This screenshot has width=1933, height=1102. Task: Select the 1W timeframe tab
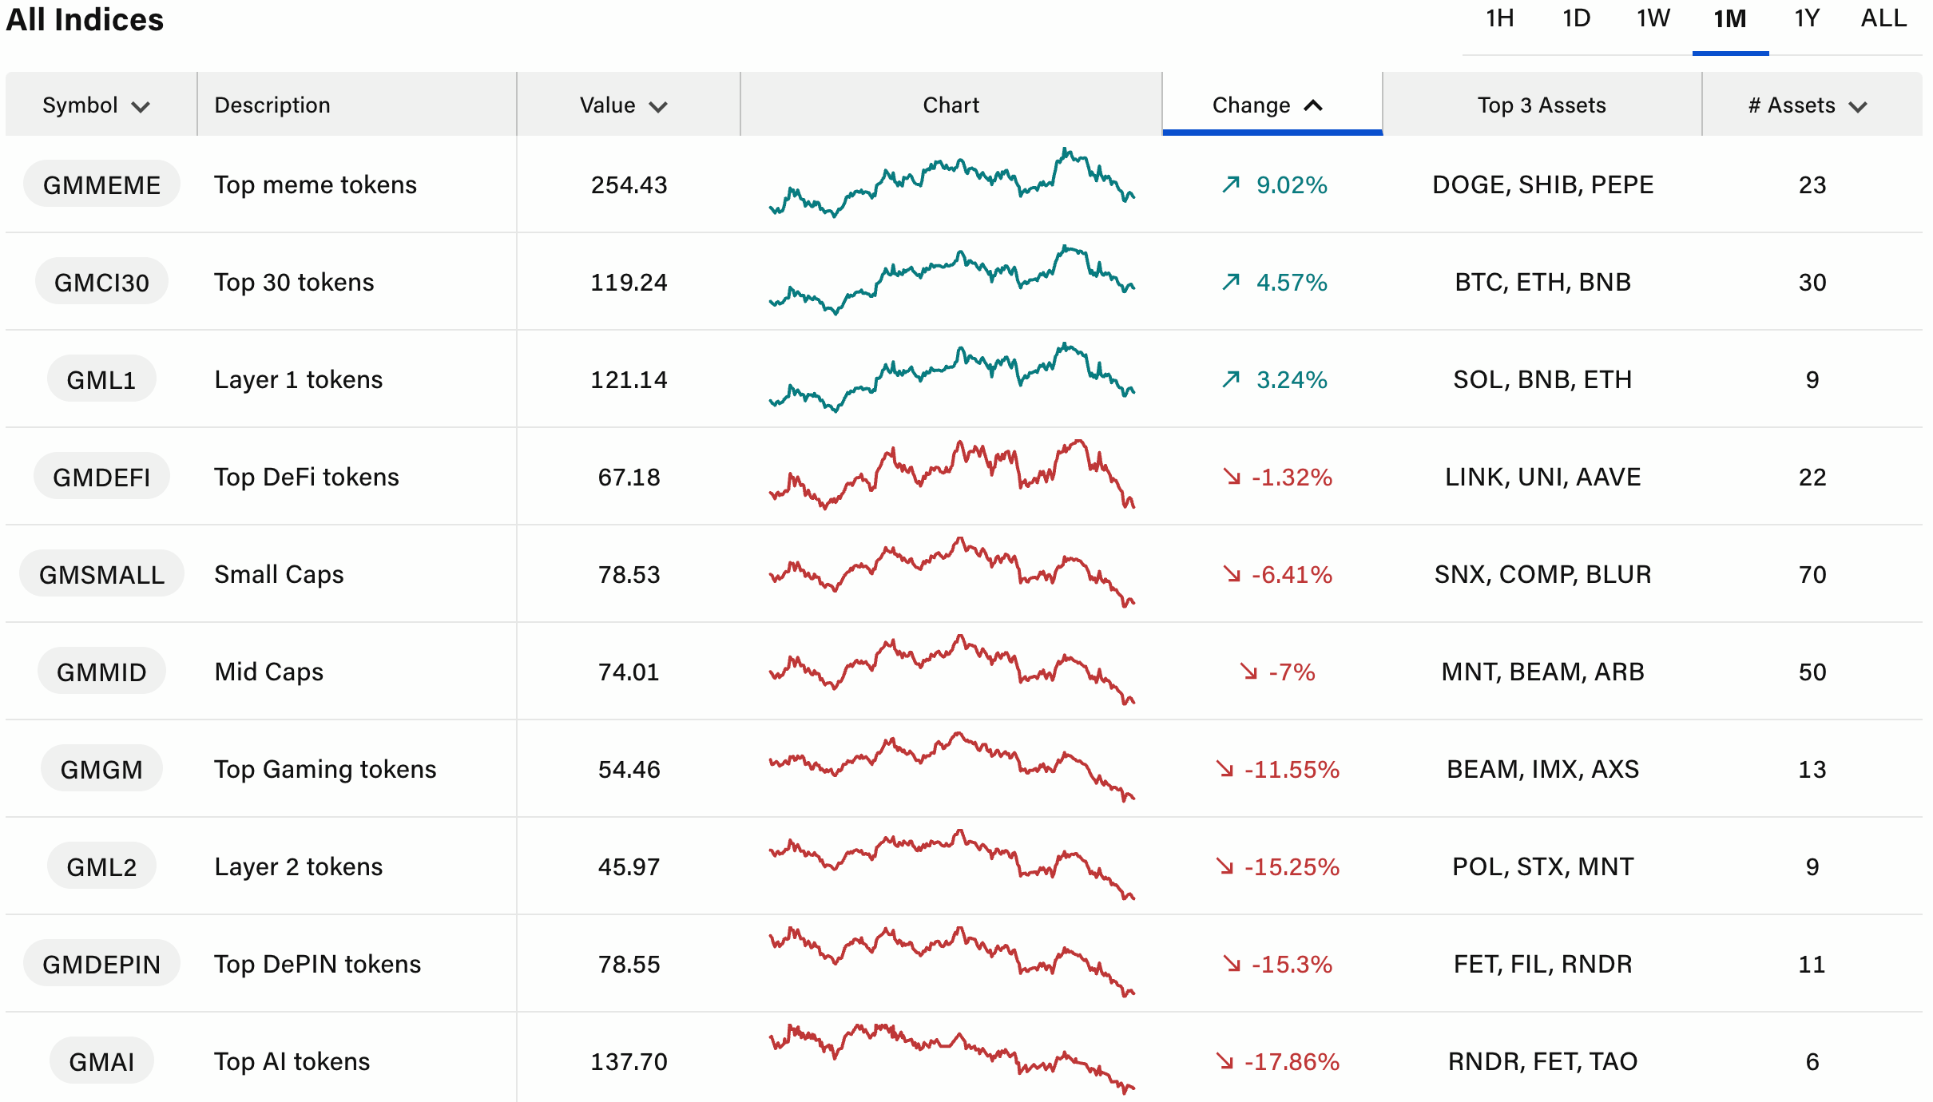click(1653, 19)
